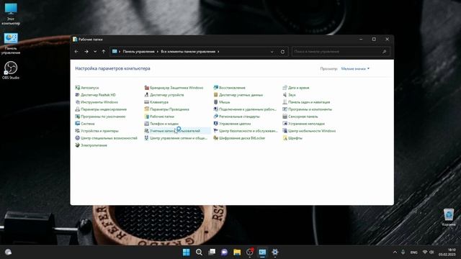This screenshot has width=461, height=259.
Task: Expand the address bar history dropdown
Action: pos(272,52)
